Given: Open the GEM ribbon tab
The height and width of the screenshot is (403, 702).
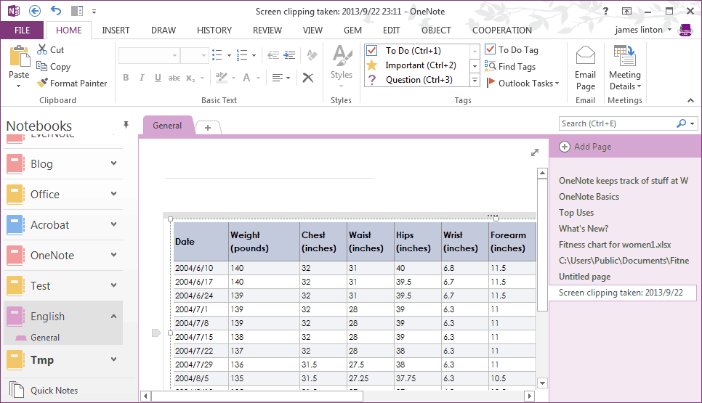Looking at the screenshot, I should pyautogui.click(x=352, y=30).
